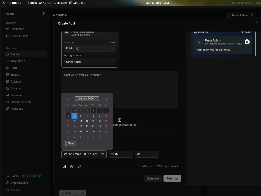Click the date-time input field

84,154
